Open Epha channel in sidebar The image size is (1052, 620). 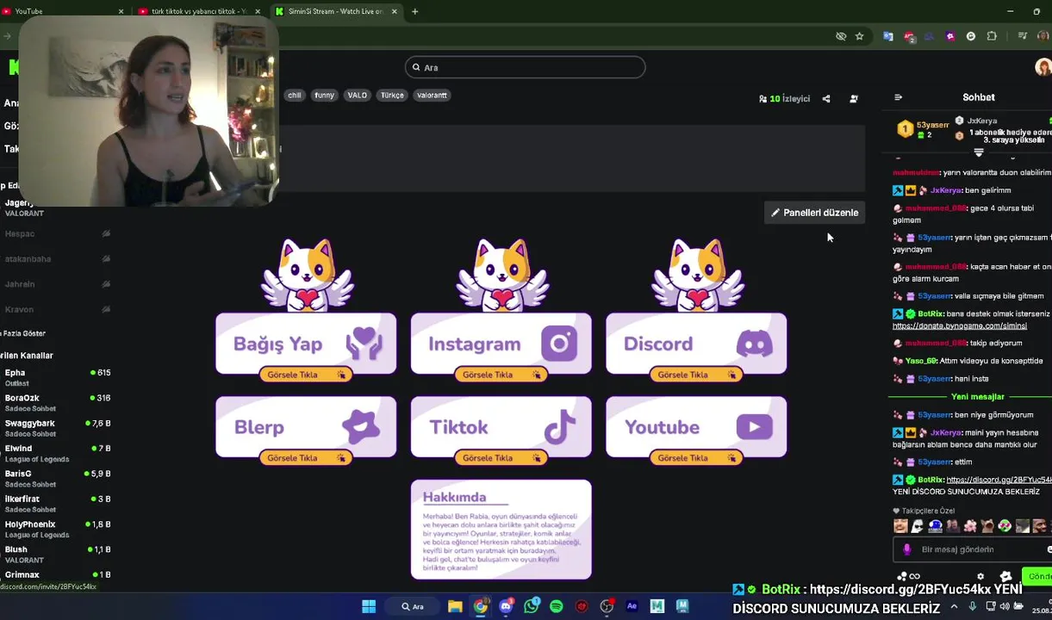tap(56, 378)
